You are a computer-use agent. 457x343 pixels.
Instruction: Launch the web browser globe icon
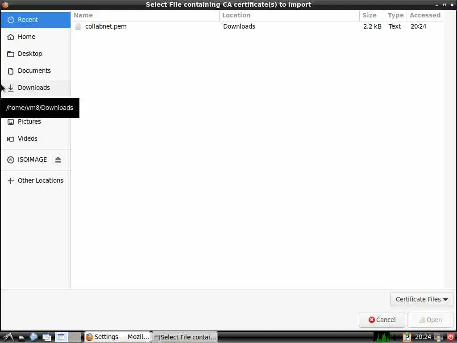[x=33, y=337]
